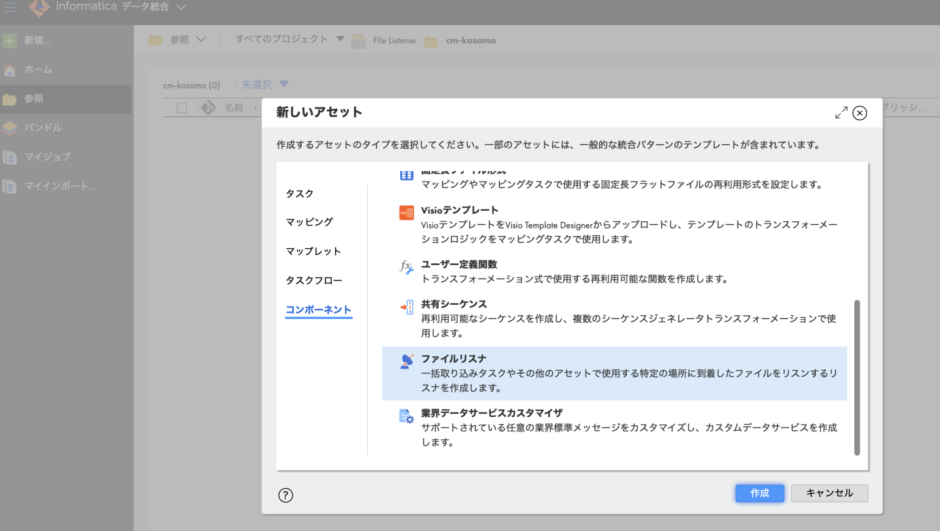Image resolution: width=940 pixels, height=531 pixels.
Task: Click the Visioテンプレート icon
Action: (406, 214)
